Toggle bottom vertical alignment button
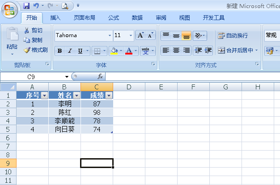This screenshot has height=185, width=280. tap(186, 36)
